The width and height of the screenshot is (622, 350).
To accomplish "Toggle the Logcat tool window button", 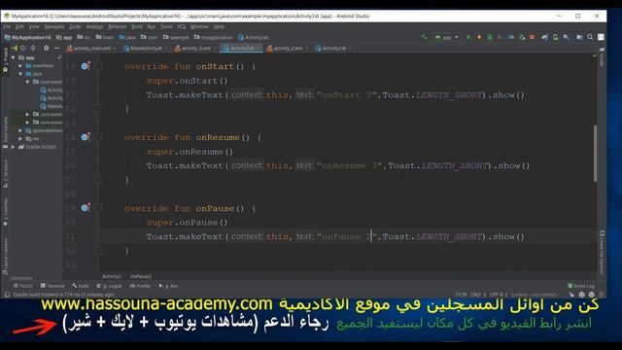I will pos(109,286).
